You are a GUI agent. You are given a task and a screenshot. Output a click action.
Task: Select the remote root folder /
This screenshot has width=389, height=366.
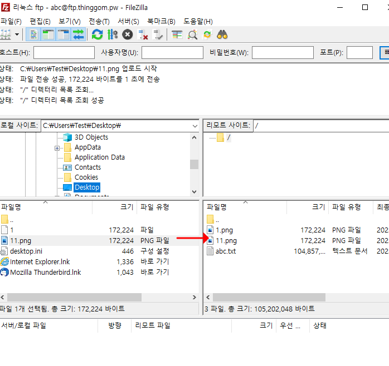pos(228,137)
